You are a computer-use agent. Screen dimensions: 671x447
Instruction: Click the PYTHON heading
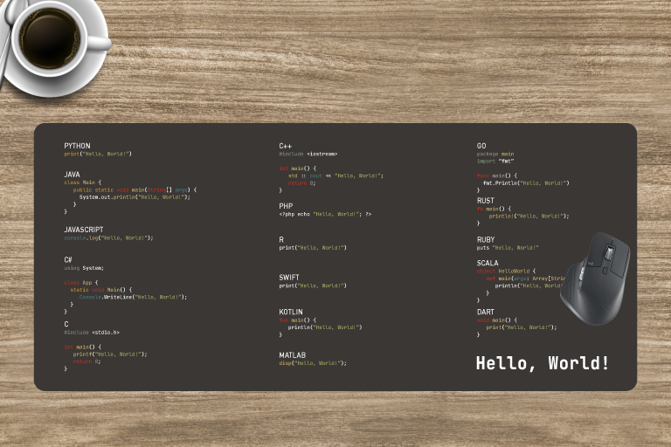[77, 146]
